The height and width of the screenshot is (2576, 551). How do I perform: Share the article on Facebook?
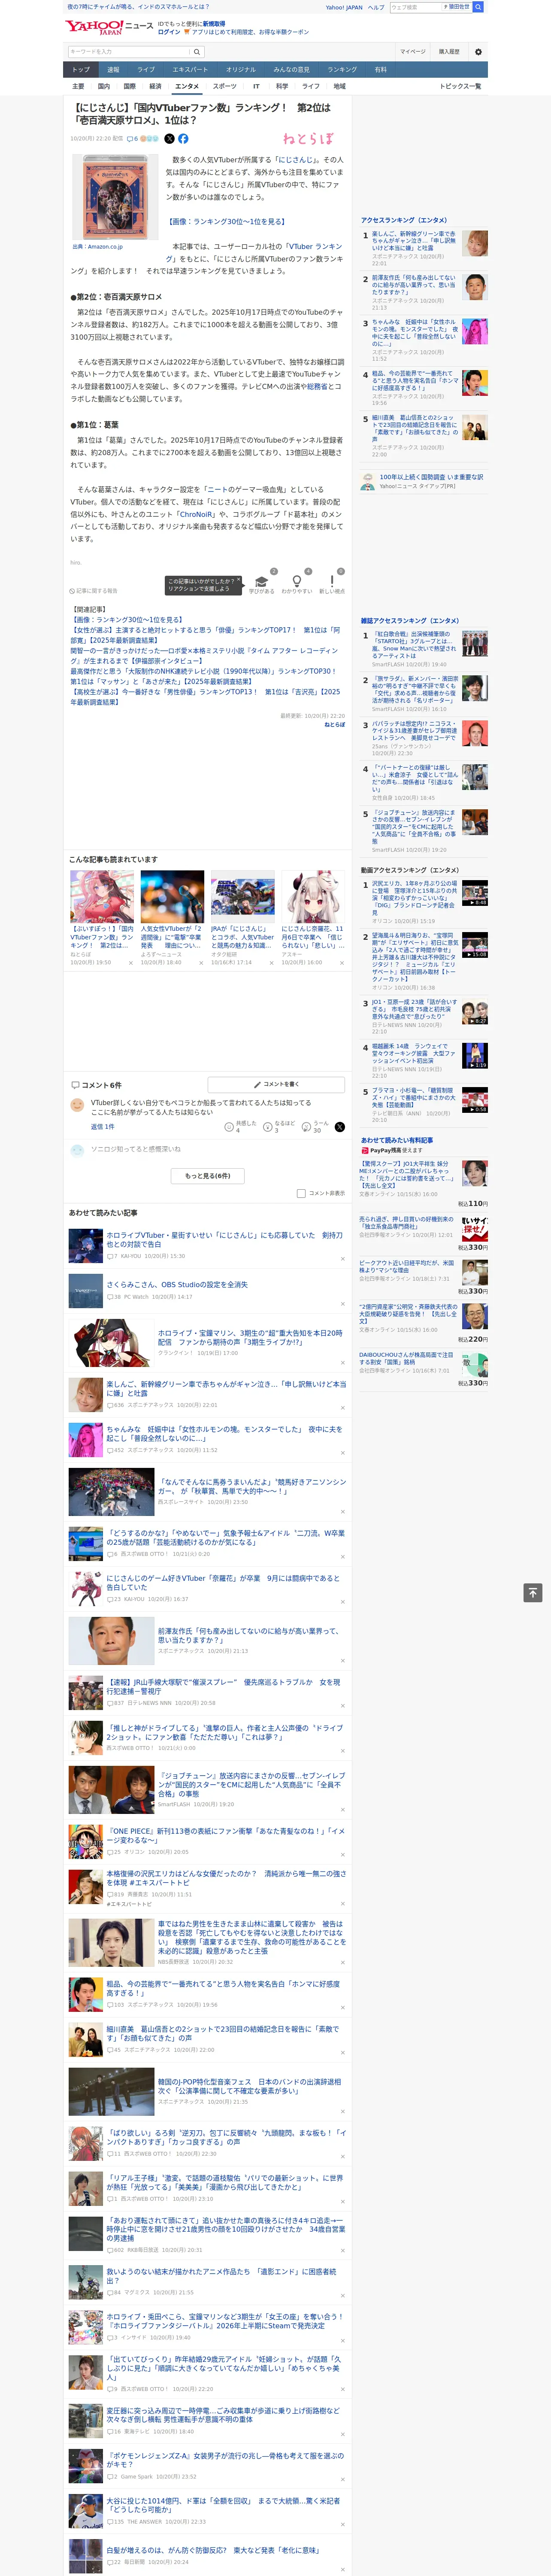pyautogui.click(x=183, y=139)
